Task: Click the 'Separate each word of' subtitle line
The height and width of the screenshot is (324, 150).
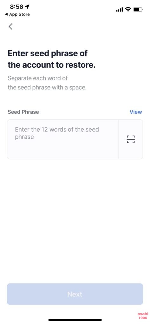Action: [38, 78]
